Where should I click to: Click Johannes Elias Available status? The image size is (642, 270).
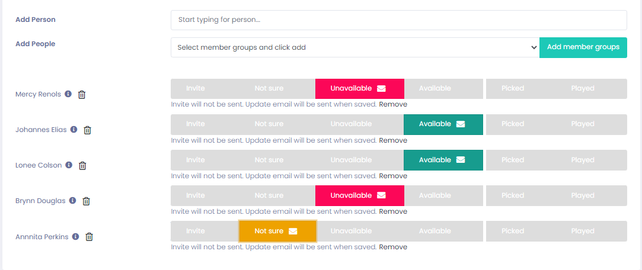(443, 124)
